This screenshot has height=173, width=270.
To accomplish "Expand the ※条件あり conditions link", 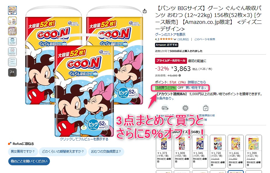I will [165, 99].
